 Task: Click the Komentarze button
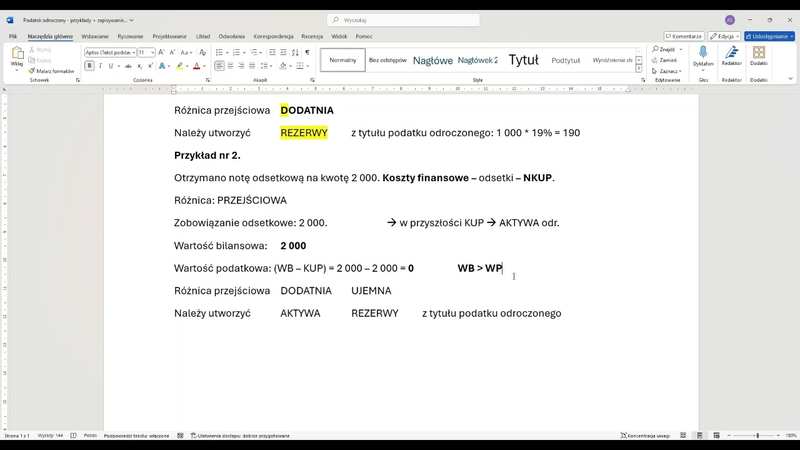coord(684,36)
